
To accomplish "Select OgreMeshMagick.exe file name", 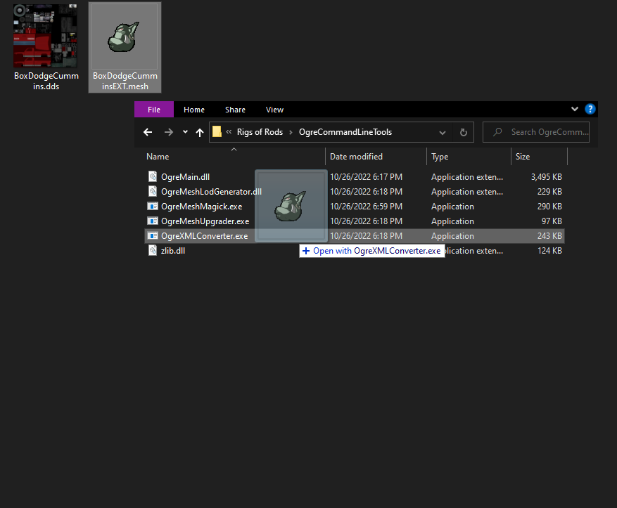I will click(201, 207).
